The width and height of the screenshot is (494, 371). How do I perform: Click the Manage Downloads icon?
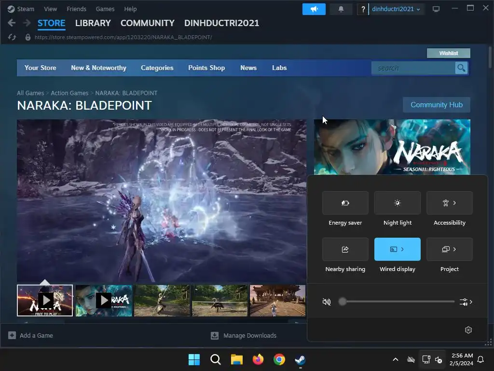point(215,335)
